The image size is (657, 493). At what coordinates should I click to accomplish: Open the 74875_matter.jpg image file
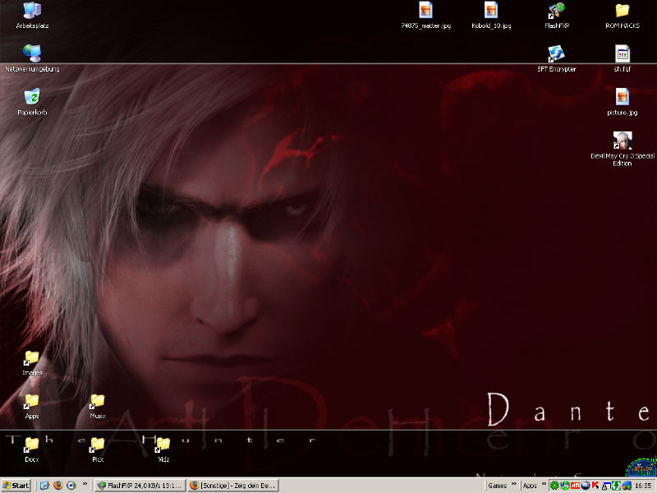[425, 15]
